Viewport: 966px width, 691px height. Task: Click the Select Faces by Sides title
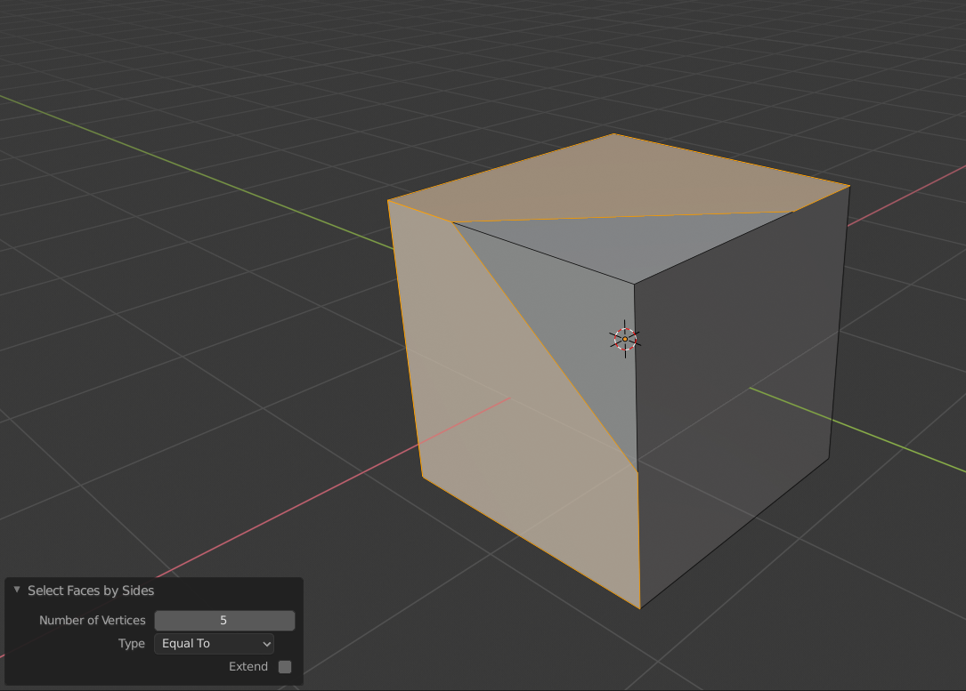pos(91,591)
